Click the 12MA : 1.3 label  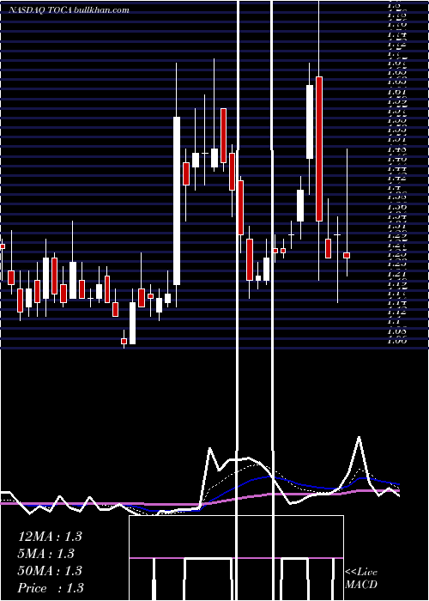coord(50,537)
